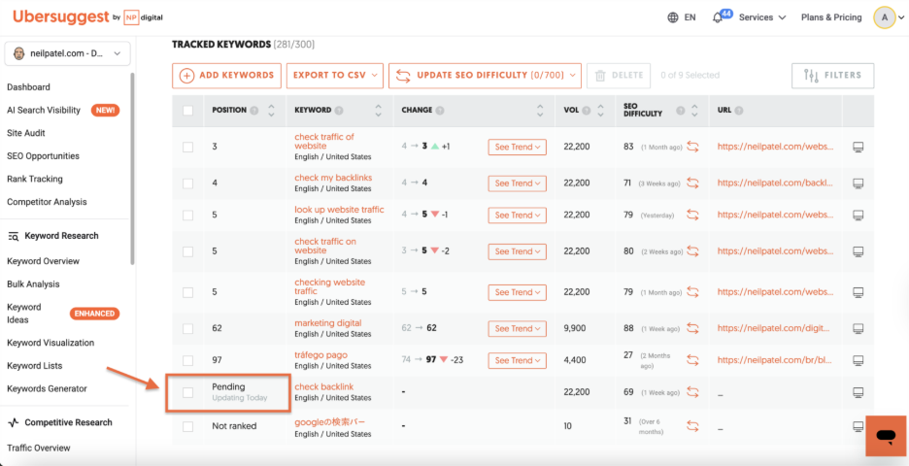This screenshot has height=466, width=909.
Task: Select checkbox for googleの検索バー row
Action: pos(187,426)
